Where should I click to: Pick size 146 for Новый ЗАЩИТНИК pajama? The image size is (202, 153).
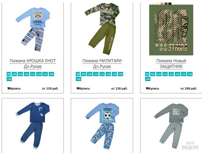(x=148, y=79)
